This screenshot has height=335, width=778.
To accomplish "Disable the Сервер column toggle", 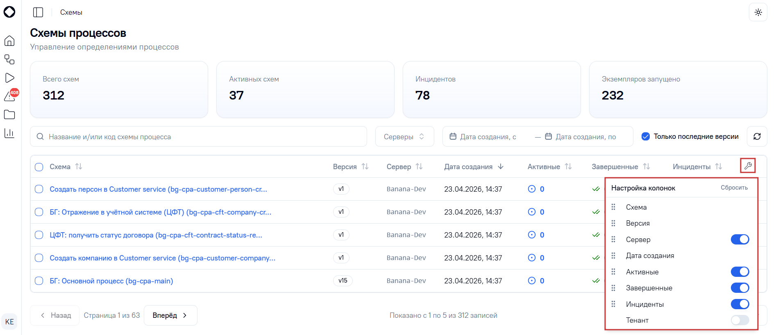I will [x=740, y=239].
